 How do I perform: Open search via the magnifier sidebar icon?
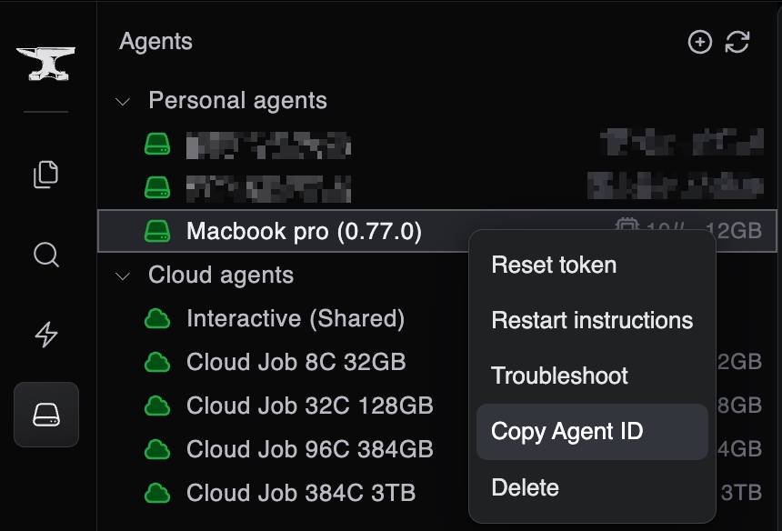[x=45, y=255]
